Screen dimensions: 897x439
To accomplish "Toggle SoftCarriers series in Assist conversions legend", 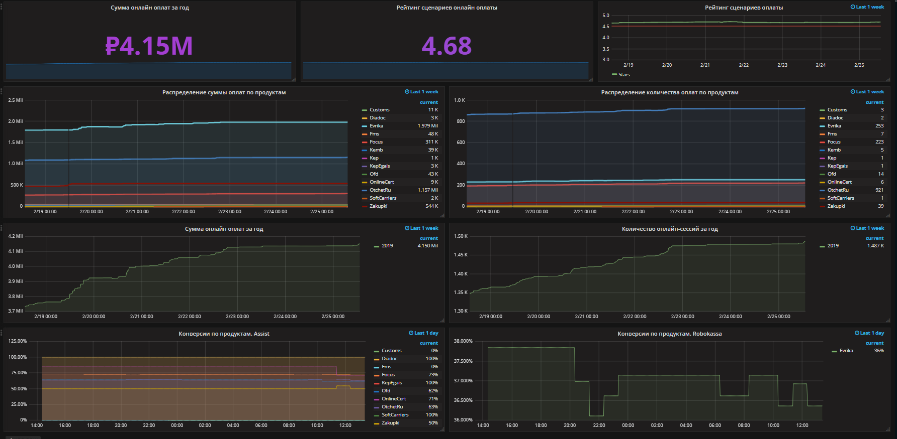I will click(x=395, y=415).
